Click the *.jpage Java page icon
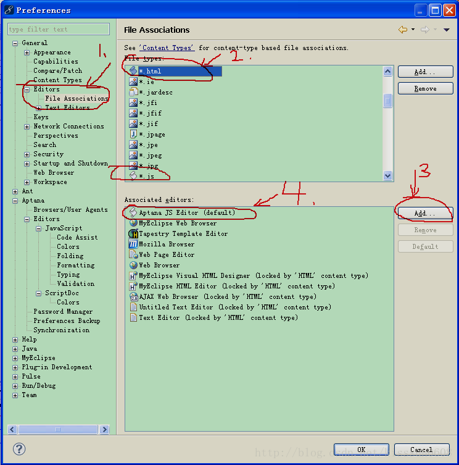Screen dimensions: 459x465 click(x=133, y=135)
